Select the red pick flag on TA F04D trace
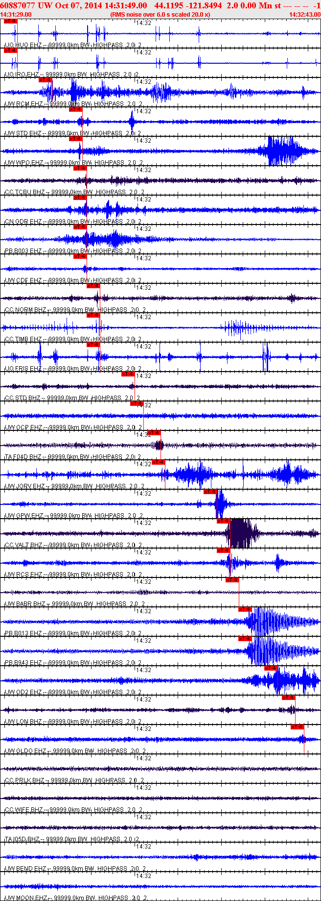This screenshot has width=321, height=901. [x=154, y=433]
